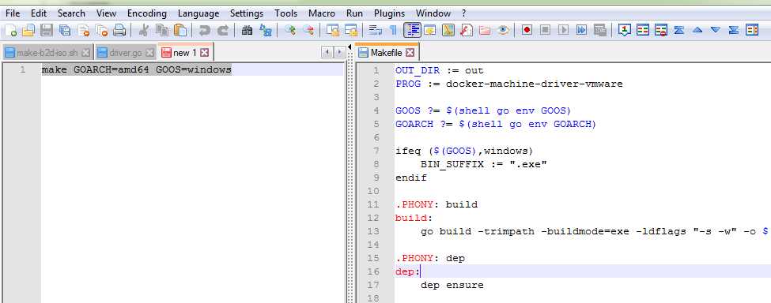Click the Save All toolbar icon
This screenshot has width=771, height=303.
tap(65, 31)
